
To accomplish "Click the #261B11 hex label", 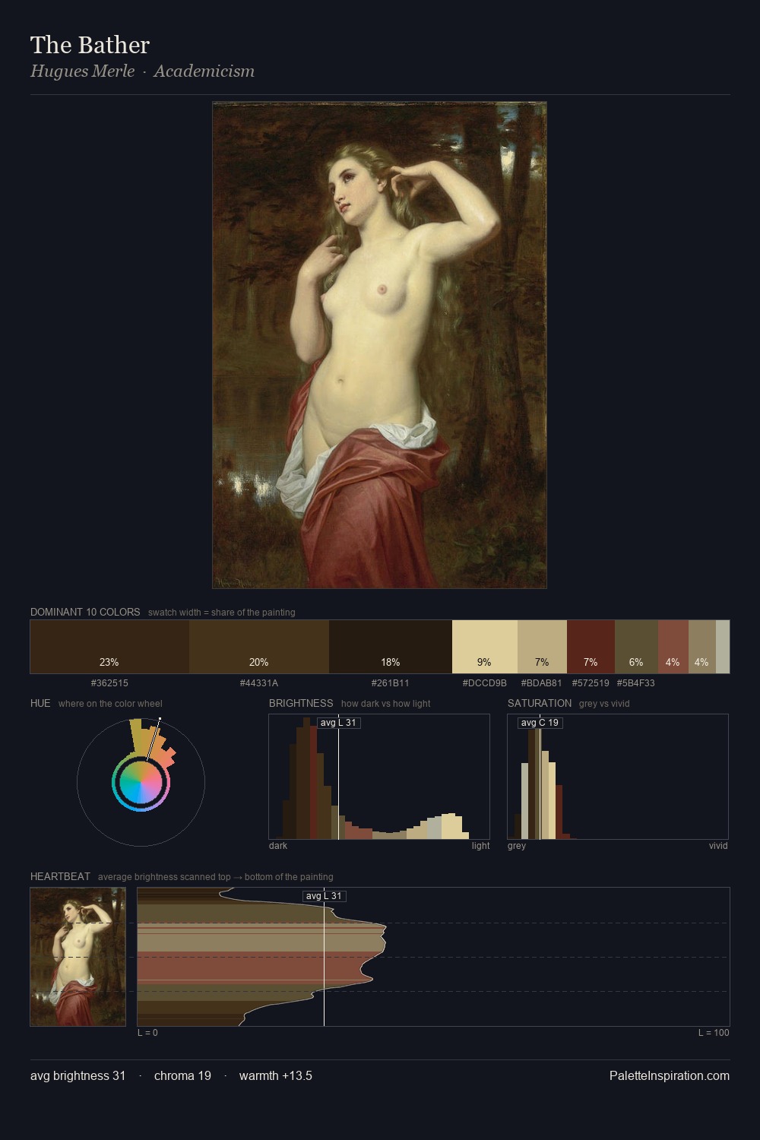I will pos(391,683).
